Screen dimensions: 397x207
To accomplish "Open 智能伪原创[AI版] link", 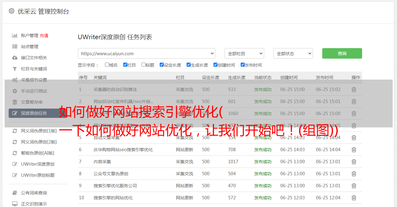I will pos(38,153).
